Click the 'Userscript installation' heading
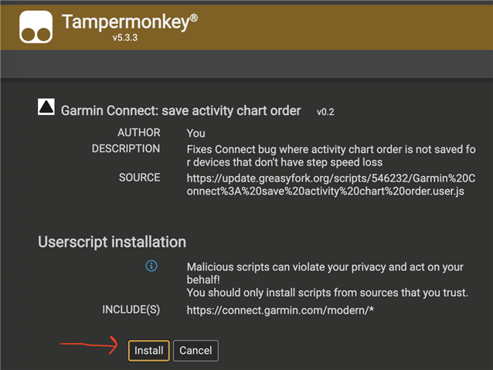The width and height of the screenshot is (493, 370). pos(112,242)
